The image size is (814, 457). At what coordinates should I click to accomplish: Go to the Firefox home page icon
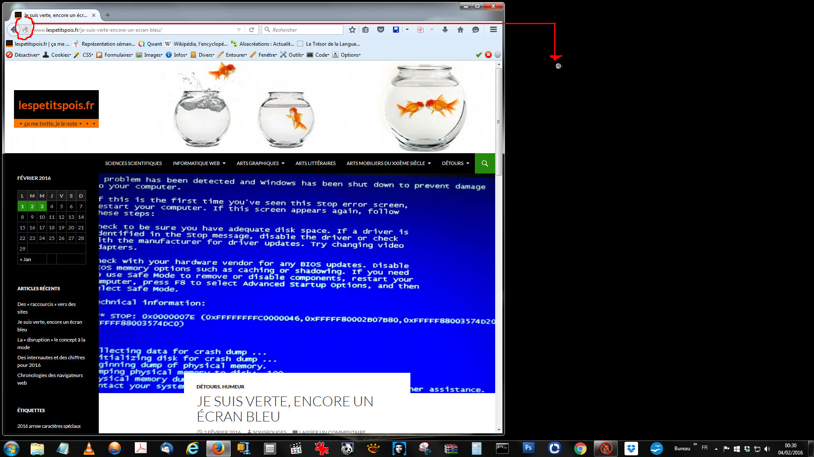pos(460,30)
